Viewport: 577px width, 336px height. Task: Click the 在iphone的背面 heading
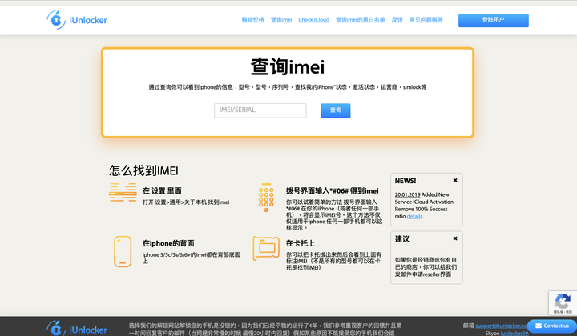168,243
